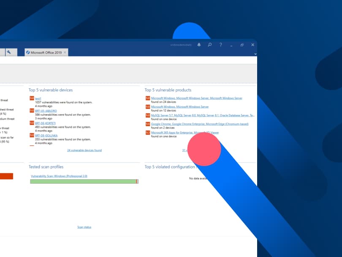This screenshot has height=257, width=342.
Task: Click text 'found on 12 devices'
Action: tap(163, 110)
